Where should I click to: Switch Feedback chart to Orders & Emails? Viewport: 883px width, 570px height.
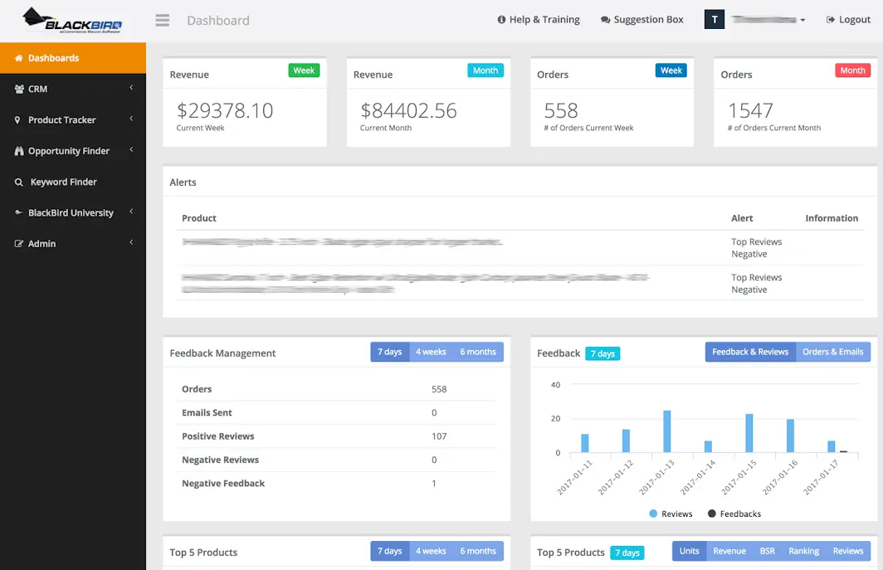tap(833, 352)
